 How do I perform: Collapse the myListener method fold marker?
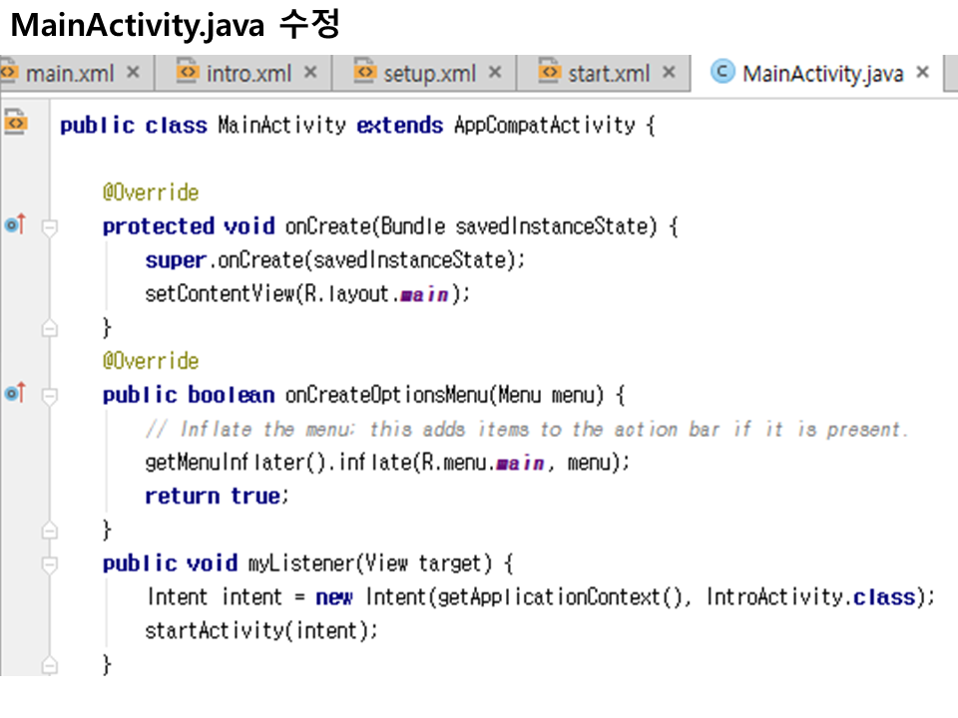pyautogui.click(x=49, y=564)
